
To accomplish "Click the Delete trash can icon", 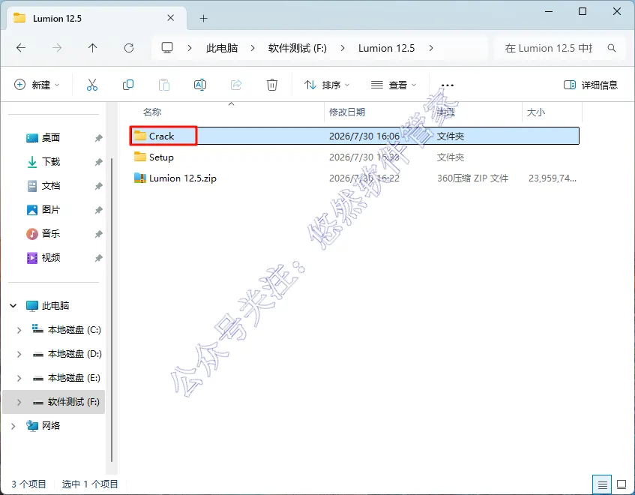I will point(272,85).
